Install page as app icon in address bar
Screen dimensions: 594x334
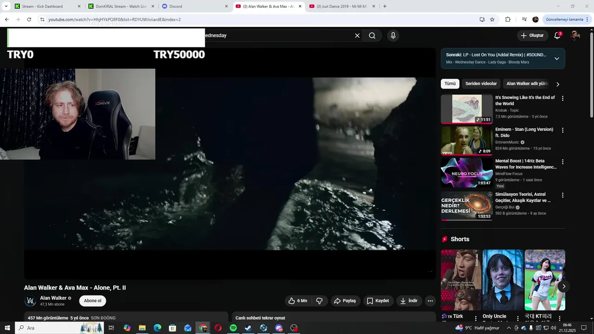pyautogui.click(x=482, y=19)
